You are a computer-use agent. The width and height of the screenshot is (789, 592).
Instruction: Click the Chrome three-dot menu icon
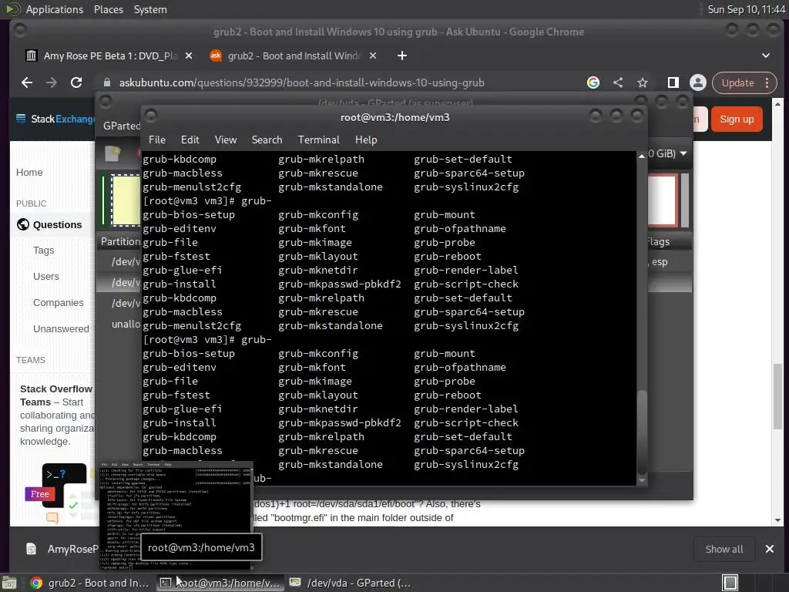(x=767, y=82)
